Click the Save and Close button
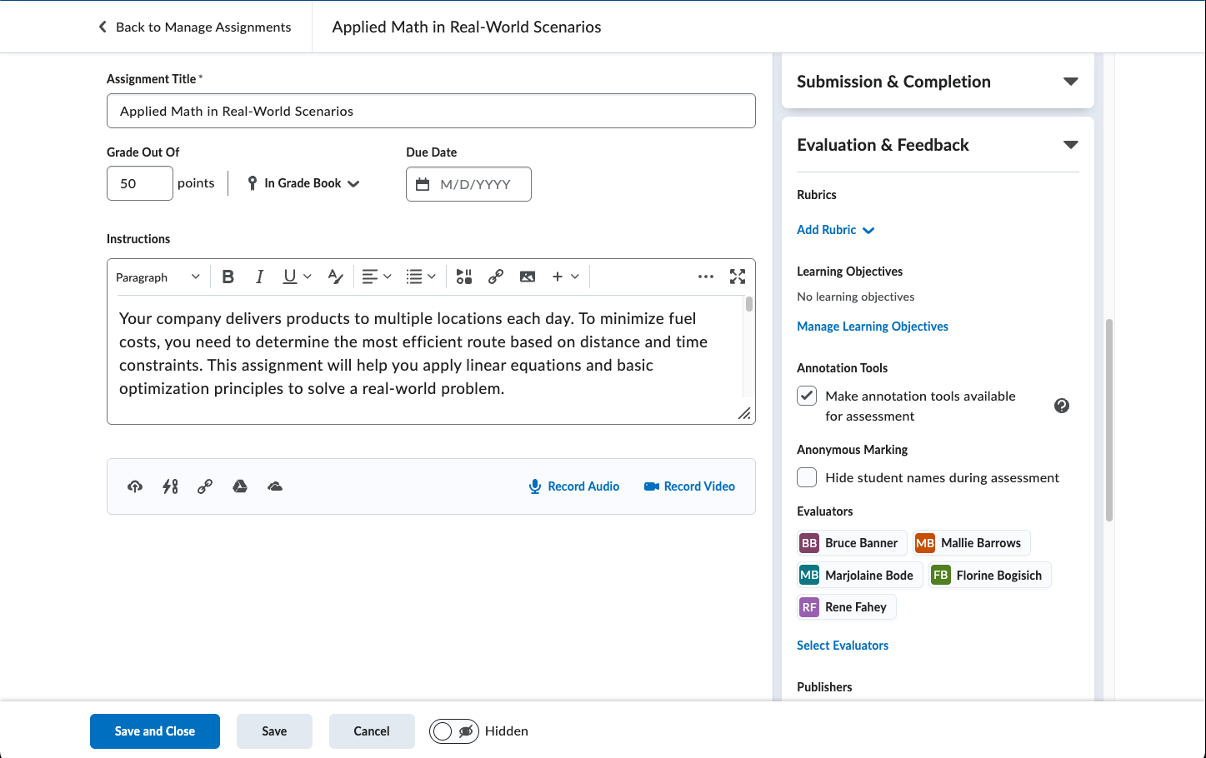 click(x=155, y=731)
